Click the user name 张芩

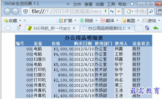119,70
